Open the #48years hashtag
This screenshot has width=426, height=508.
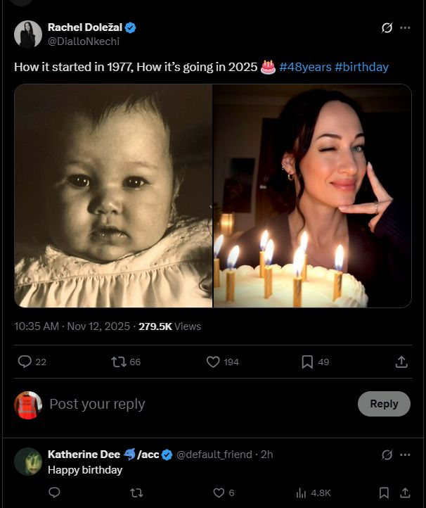click(305, 67)
